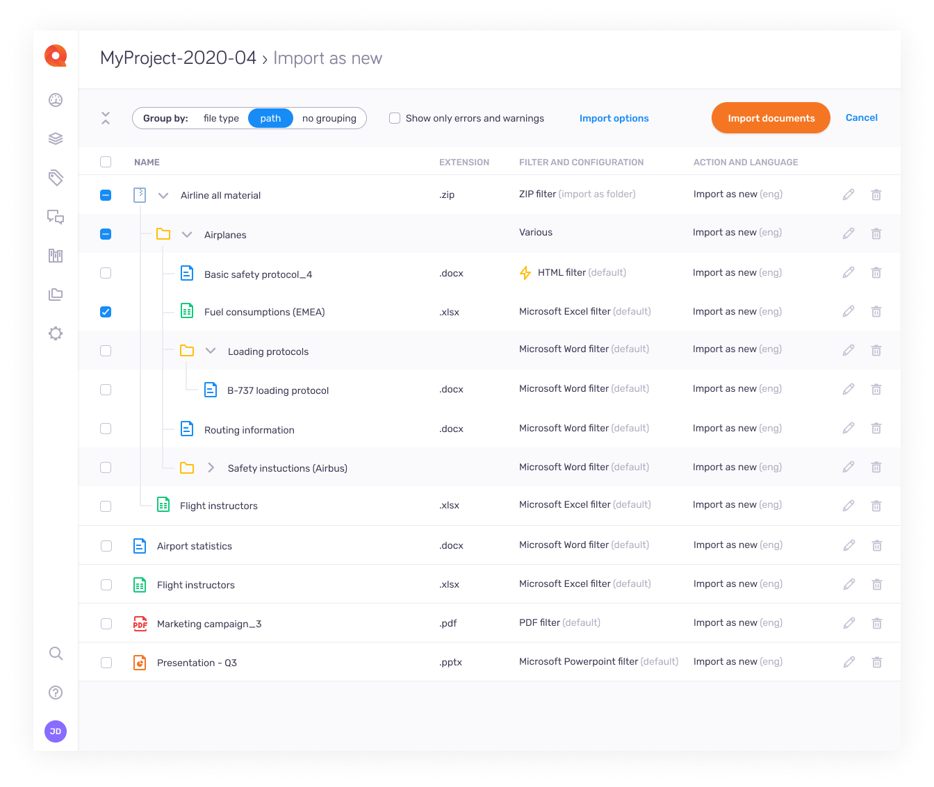This screenshot has height=787, width=934.
Task: Click the JD avatar at the bottom
Action: (x=55, y=731)
